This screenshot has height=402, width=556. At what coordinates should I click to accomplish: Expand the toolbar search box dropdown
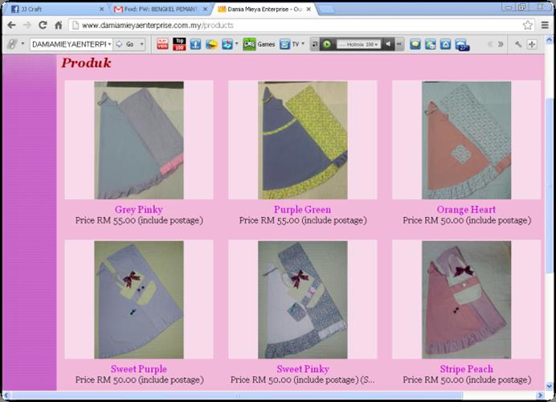click(x=108, y=44)
